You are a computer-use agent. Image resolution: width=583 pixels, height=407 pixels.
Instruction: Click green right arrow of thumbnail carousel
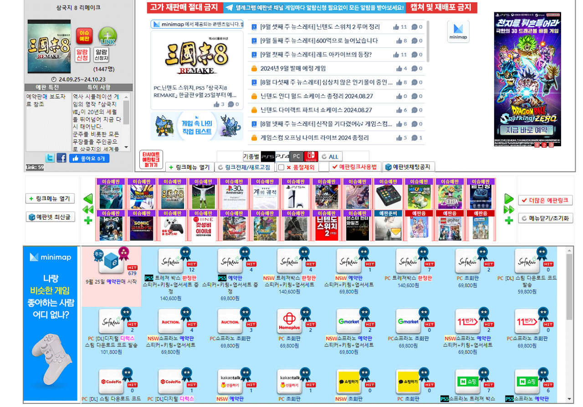pyautogui.click(x=509, y=199)
